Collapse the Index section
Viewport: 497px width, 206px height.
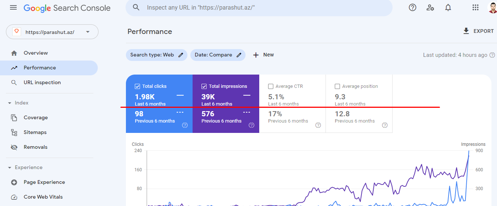pyautogui.click(x=10, y=103)
